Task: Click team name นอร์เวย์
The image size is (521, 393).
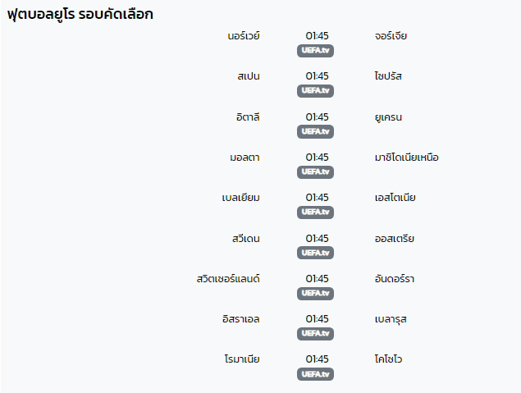Action: point(244,36)
